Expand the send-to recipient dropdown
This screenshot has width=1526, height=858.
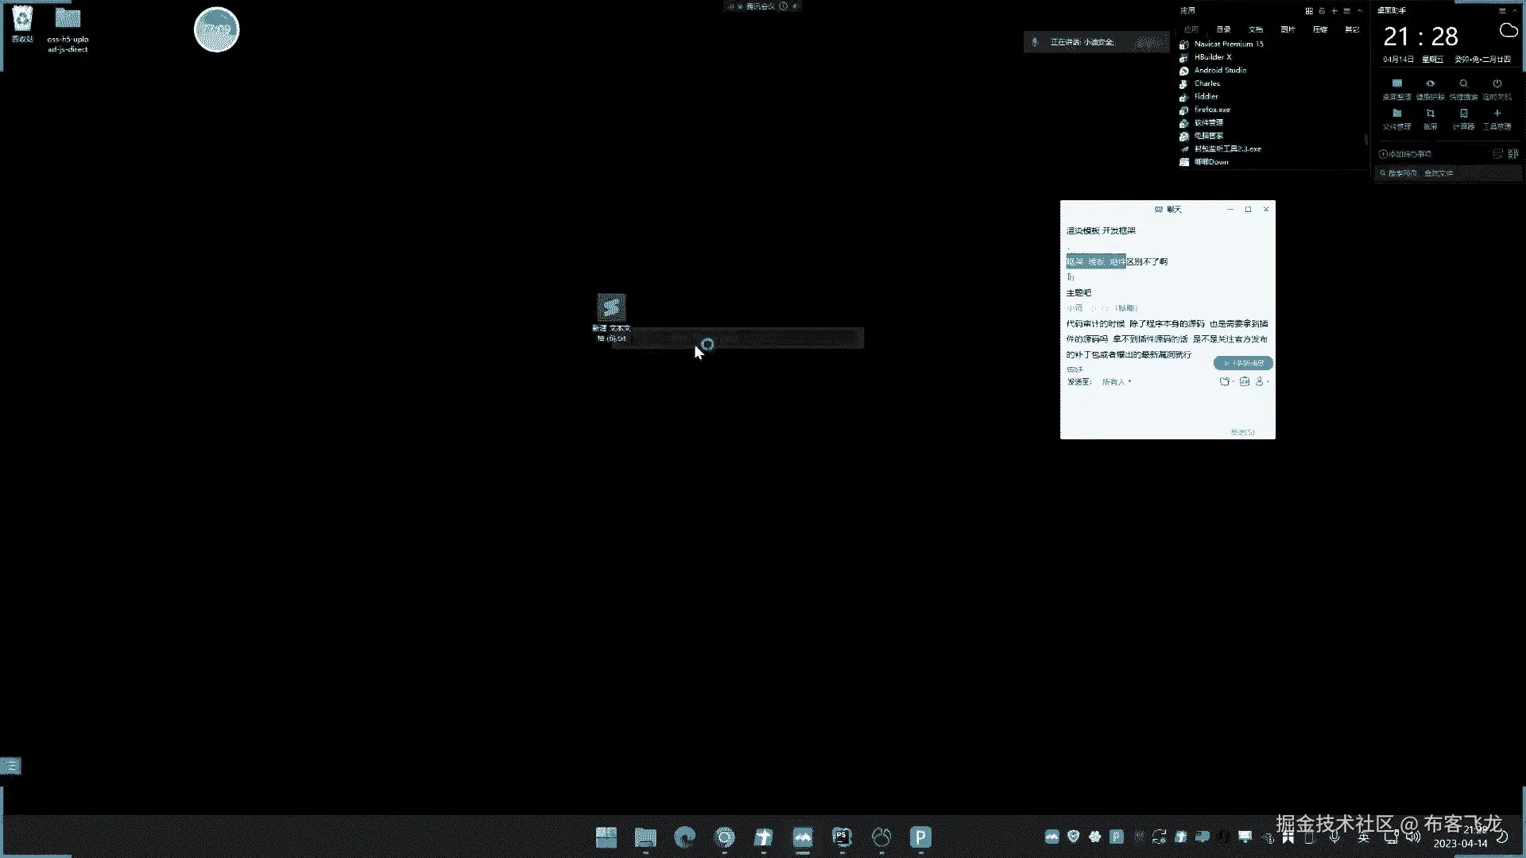(x=1116, y=382)
